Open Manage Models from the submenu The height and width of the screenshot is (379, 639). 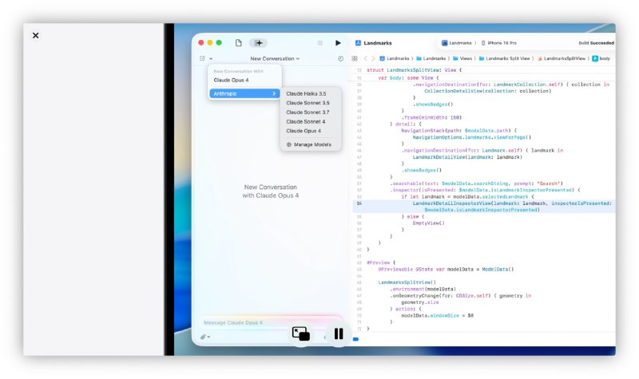pyautogui.click(x=309, y=144)
